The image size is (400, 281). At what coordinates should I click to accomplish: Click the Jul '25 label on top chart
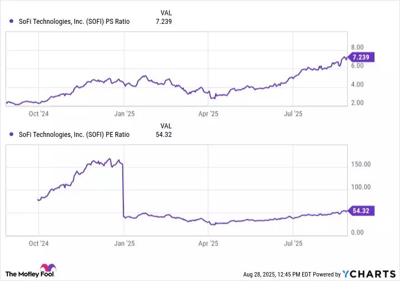pyautogui.click(x=293, y=114)
